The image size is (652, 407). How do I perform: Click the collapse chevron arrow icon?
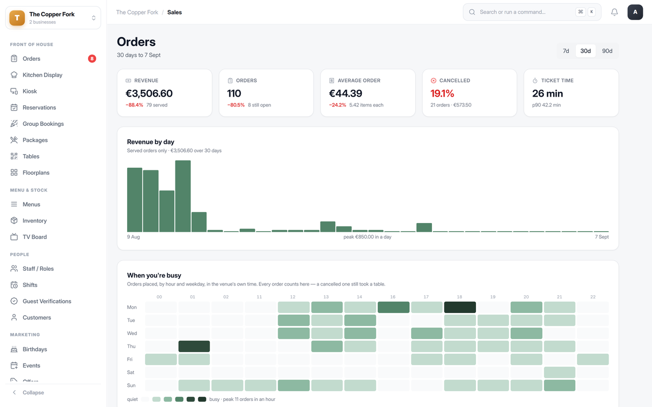click(14, 392)
